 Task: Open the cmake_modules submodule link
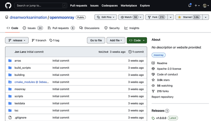click(31, 82)
